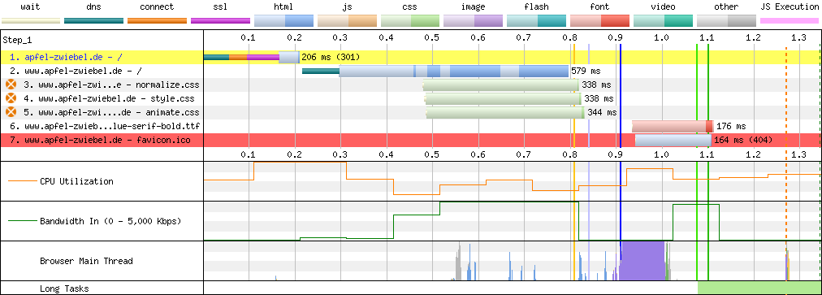Click the video legend color swatch

[663, 20]
